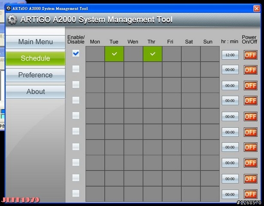
Task: Select Saturday in the first schedule row
Action: click(x=191, y=54)
